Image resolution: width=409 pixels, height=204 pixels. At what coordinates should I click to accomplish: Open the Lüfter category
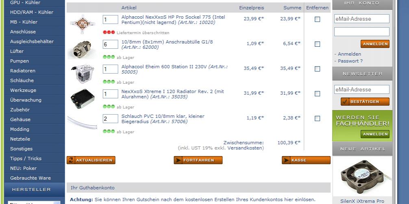pos(35,51)
